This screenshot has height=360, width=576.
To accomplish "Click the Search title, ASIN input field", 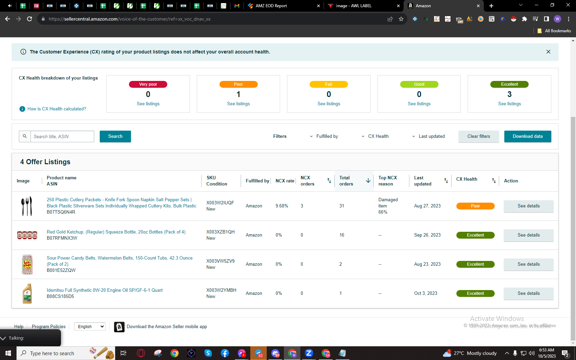I will click(62, 136).
